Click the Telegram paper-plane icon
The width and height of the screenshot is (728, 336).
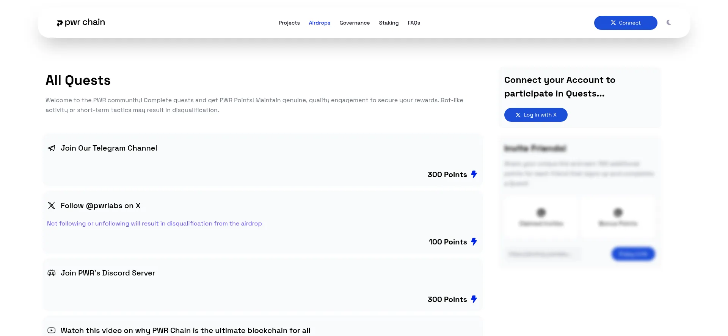[x=52, y=148]
